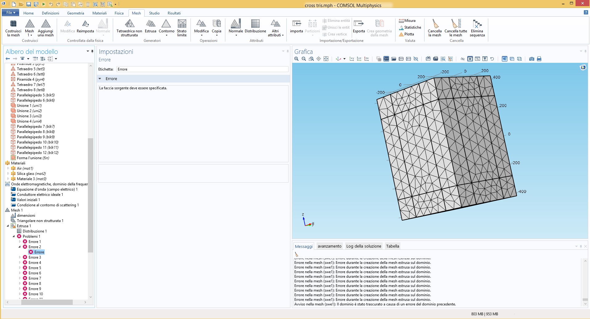Open the Contorno dropdown arrow
This screenshot has height=319, width=590.
(166, 35)
